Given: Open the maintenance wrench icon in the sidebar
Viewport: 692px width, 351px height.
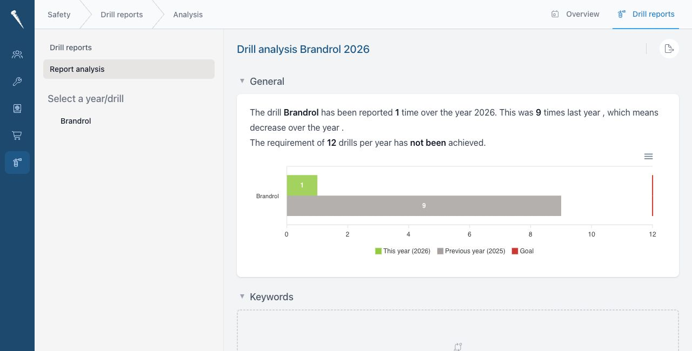Looking at the screenshot, I should coord(17,82).
